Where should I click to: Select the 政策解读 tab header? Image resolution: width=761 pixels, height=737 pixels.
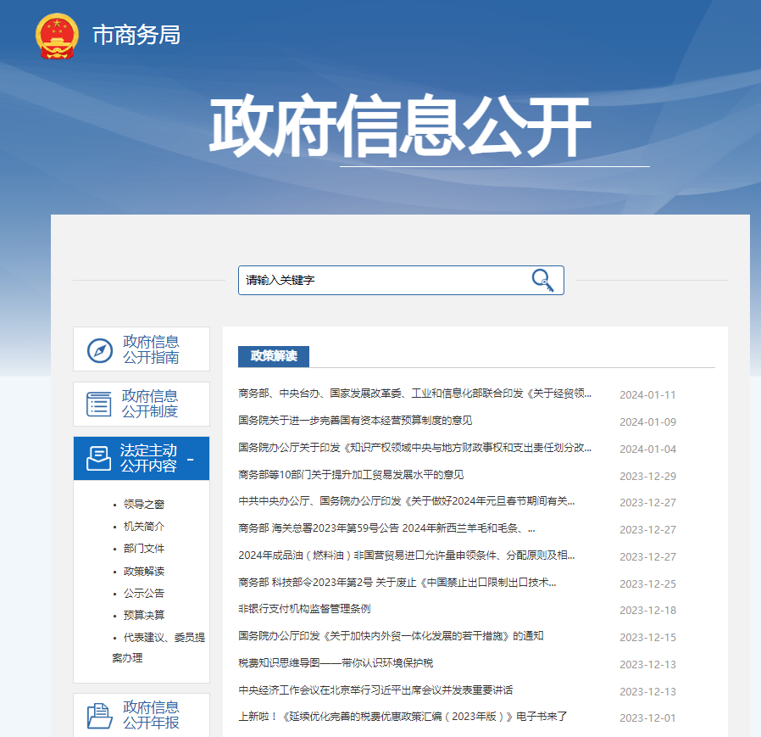pyautogui.click(x=274, y=356)
